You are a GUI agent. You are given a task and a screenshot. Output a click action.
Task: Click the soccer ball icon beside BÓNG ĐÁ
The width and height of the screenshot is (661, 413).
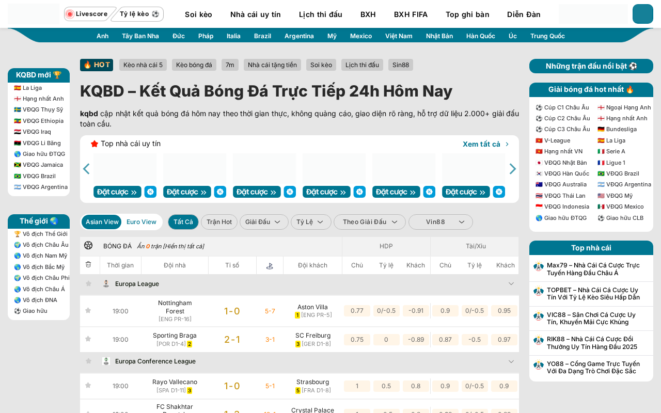[88, 245]
